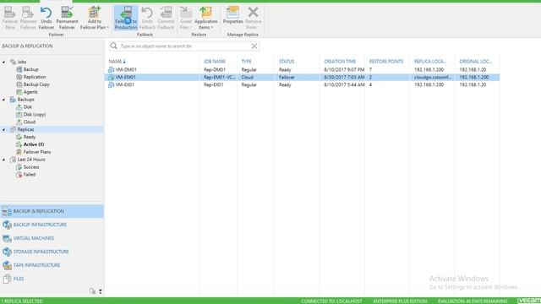Click the Rep-DM01 job name cell
Image resolution: width=541 pixels, height=304 pixels.
point(214,69)
